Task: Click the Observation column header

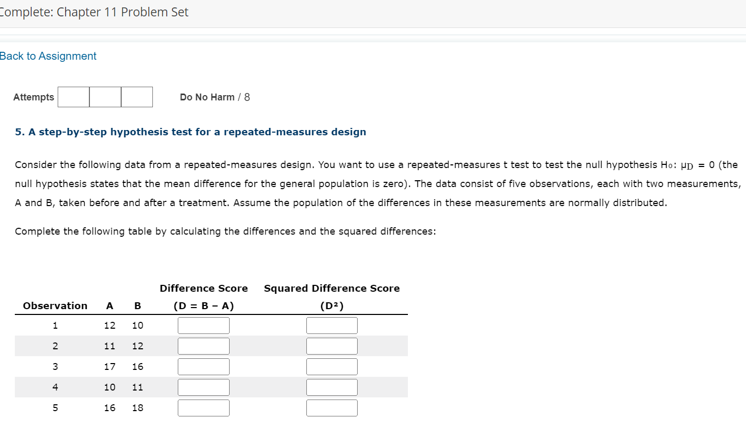Action: pyautogui.click(x=55, y=305)
